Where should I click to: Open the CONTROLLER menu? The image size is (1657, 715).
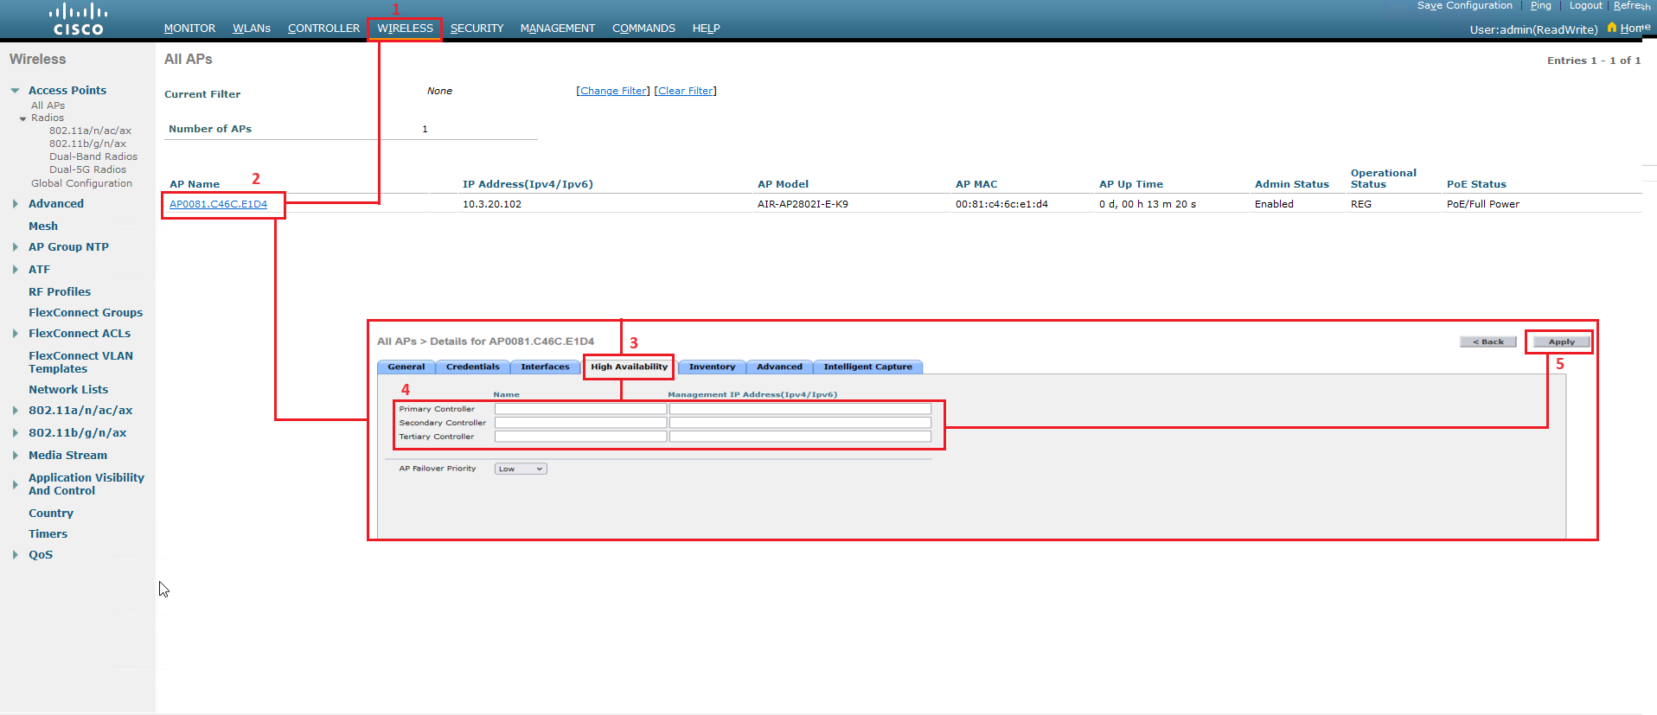tap(323, 29)
